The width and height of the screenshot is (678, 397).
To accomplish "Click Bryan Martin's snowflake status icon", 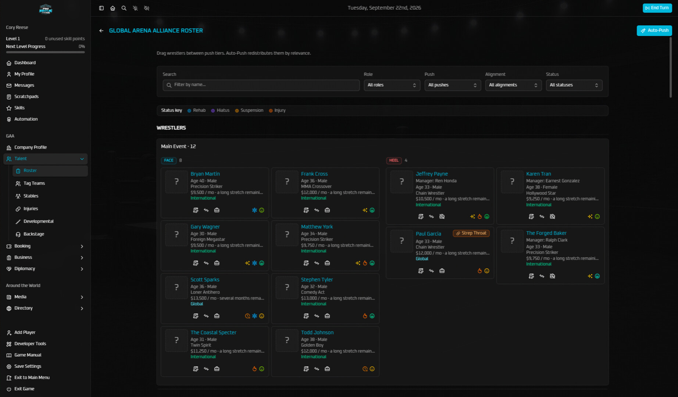I will click(254, 210).
